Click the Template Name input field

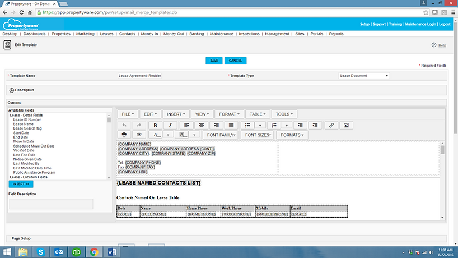139,76
